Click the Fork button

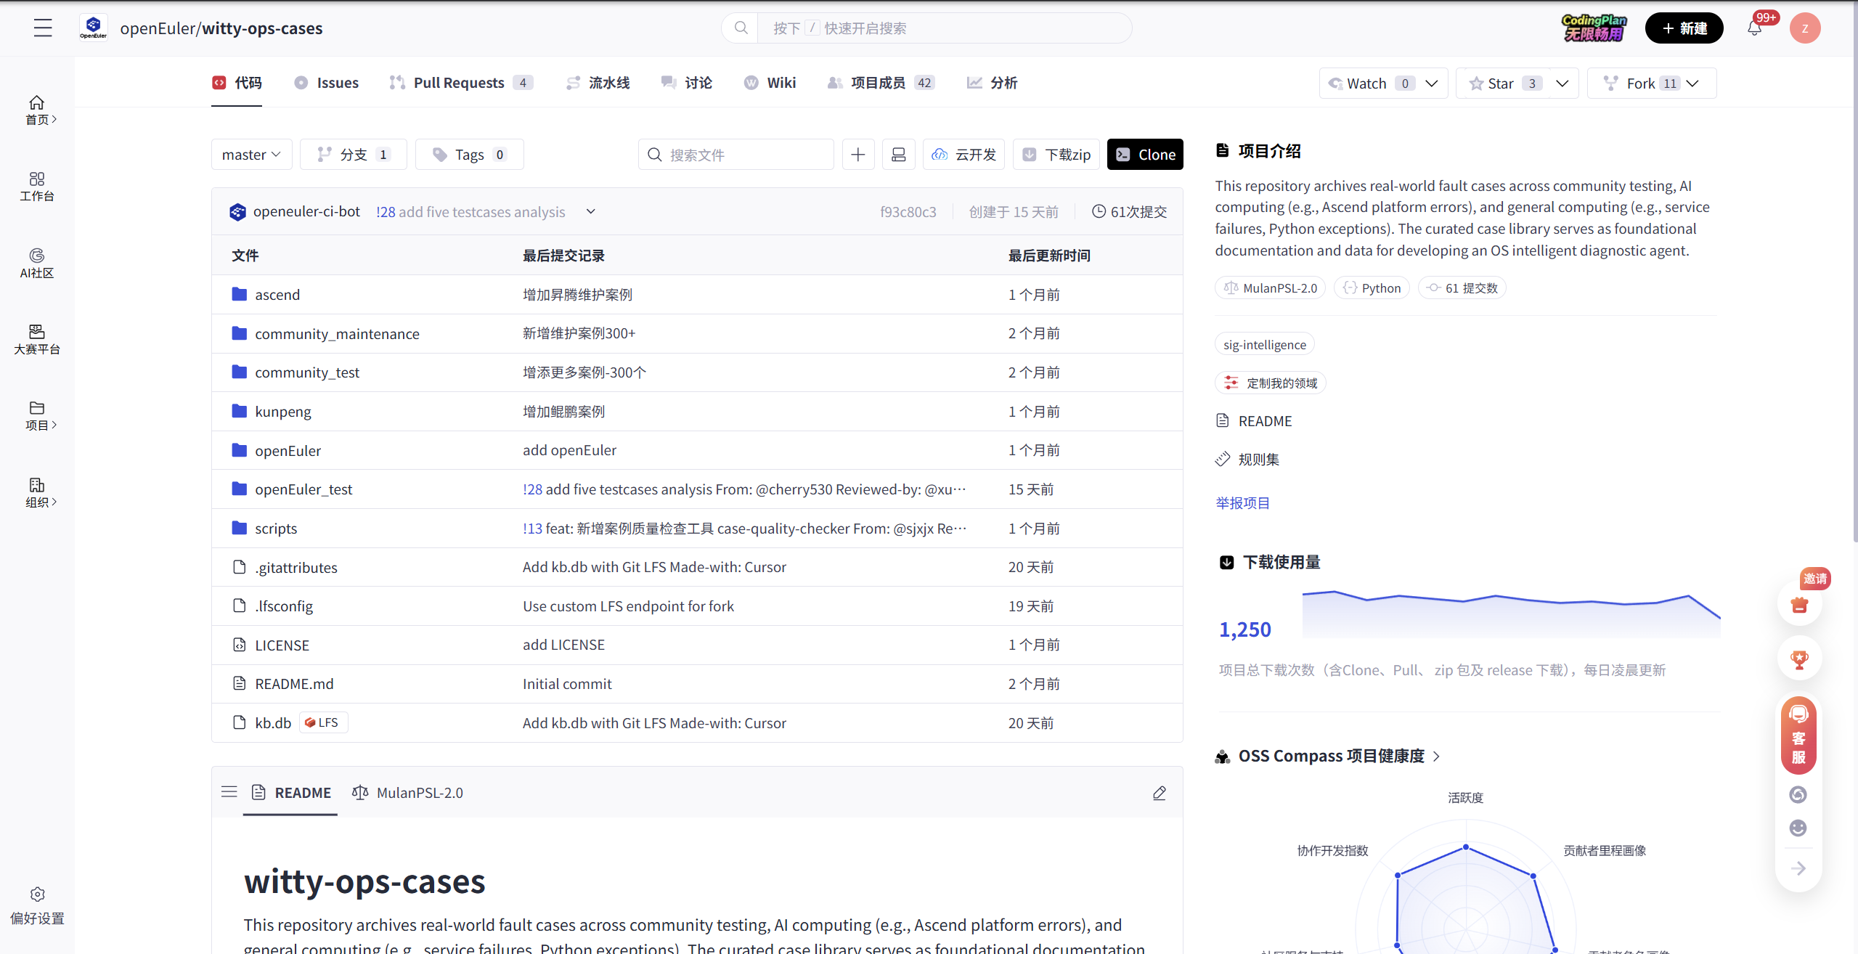1642,83
